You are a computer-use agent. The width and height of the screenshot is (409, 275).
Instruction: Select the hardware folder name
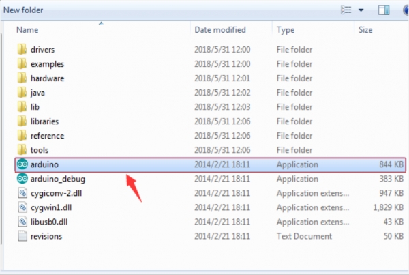47,78
